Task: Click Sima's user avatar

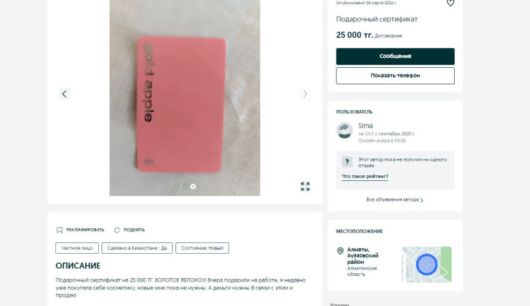Action: (344, 130)
